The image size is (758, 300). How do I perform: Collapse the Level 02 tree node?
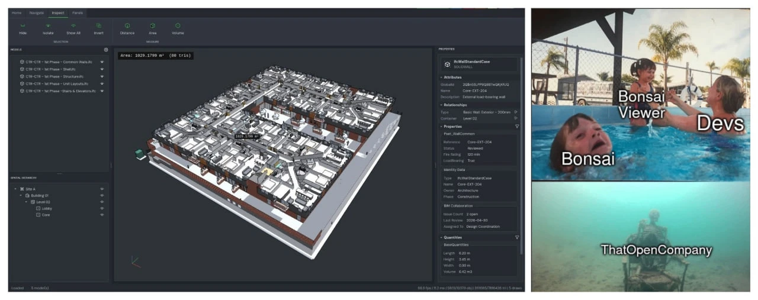[26, 202]
